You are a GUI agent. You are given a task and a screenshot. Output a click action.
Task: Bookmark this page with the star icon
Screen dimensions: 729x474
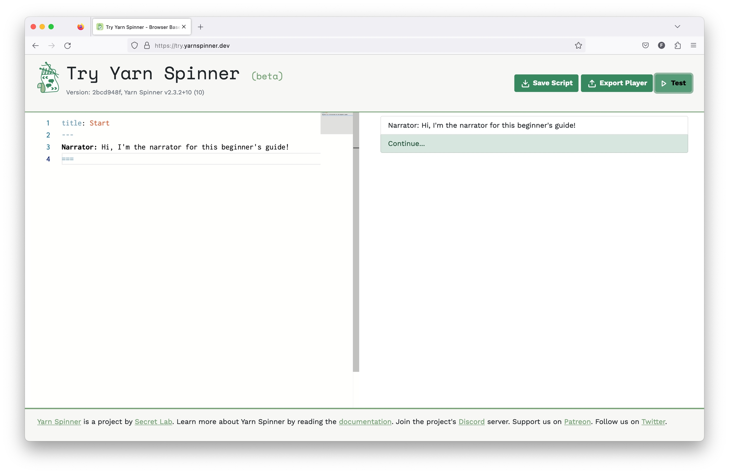578,46
